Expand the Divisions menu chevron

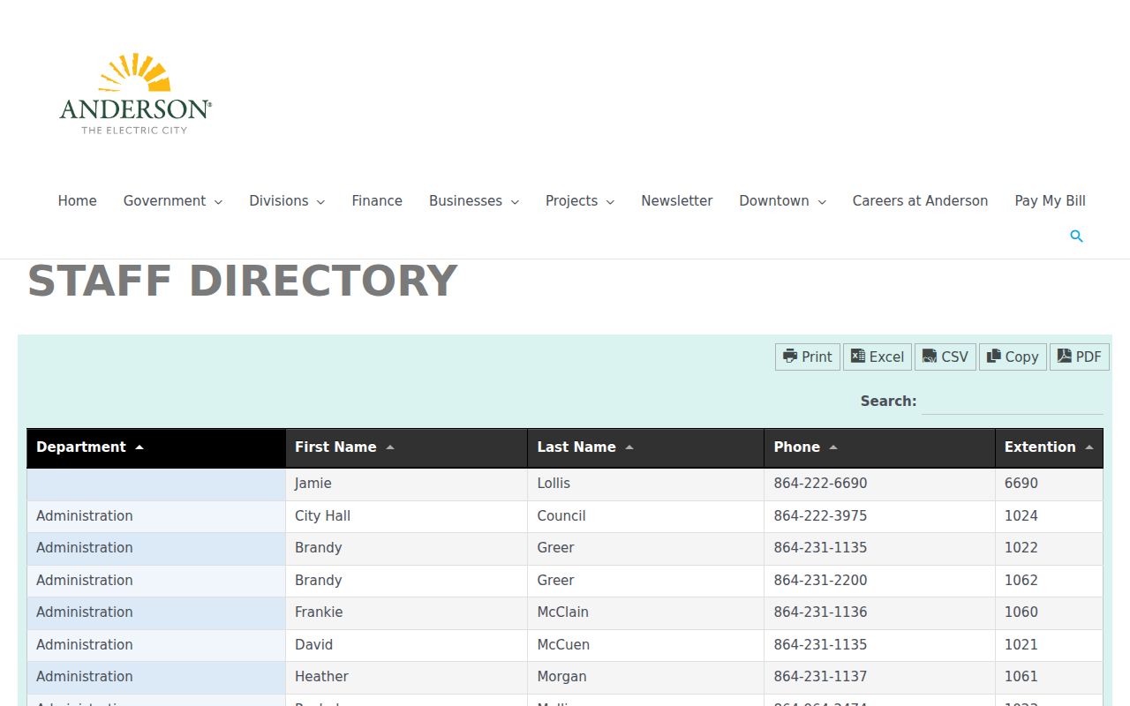pos(320,202)
